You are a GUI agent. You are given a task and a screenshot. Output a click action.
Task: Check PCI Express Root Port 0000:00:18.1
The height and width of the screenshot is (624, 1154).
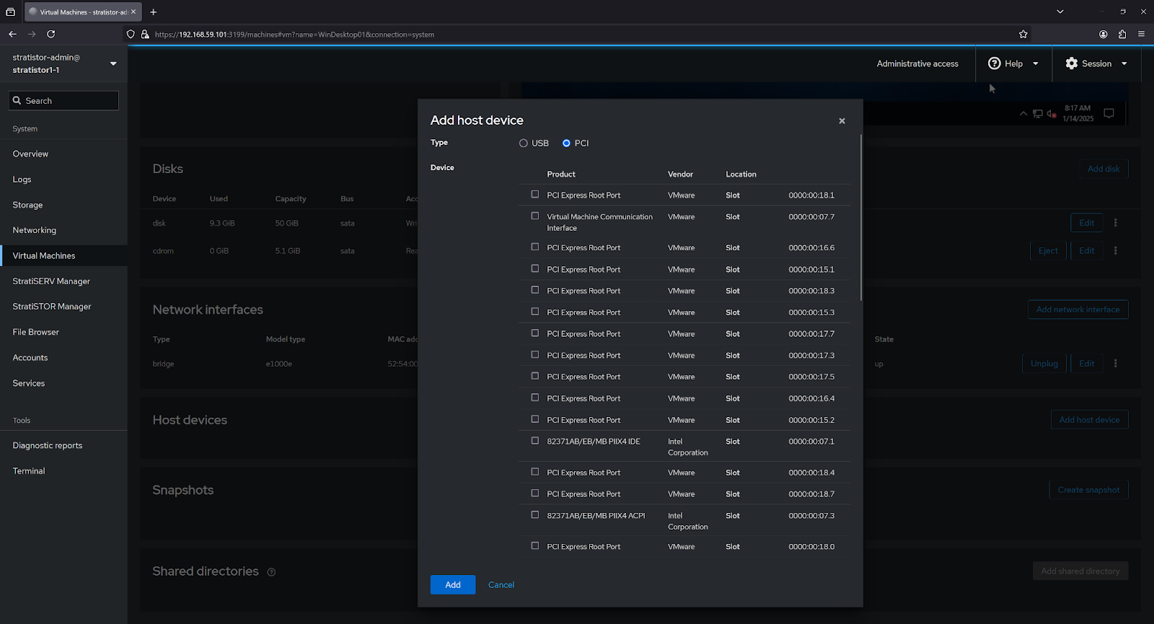tap(535, 194)
